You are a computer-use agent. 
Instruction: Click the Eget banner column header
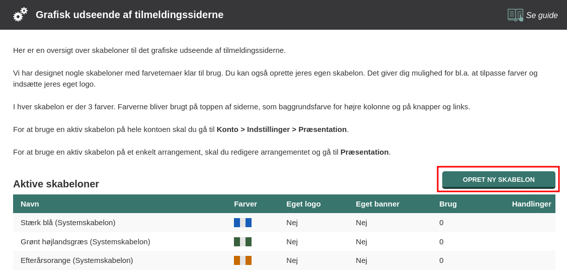click(x=377, y=204)
